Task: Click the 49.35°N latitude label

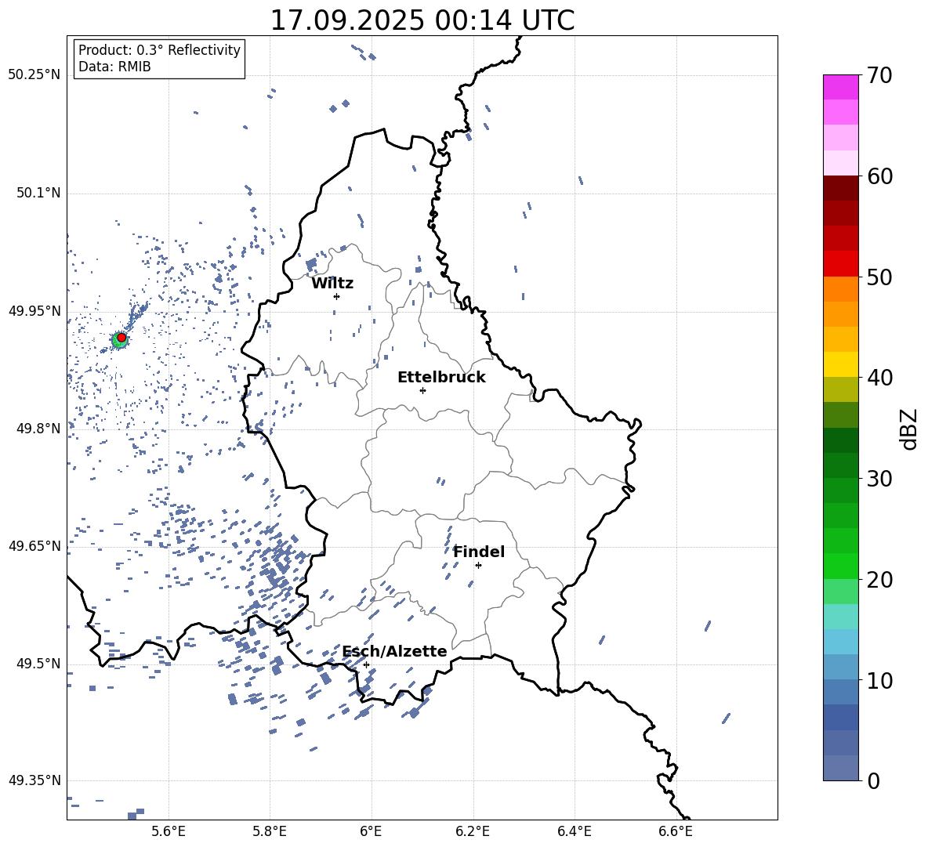Action: pos(34,780)
